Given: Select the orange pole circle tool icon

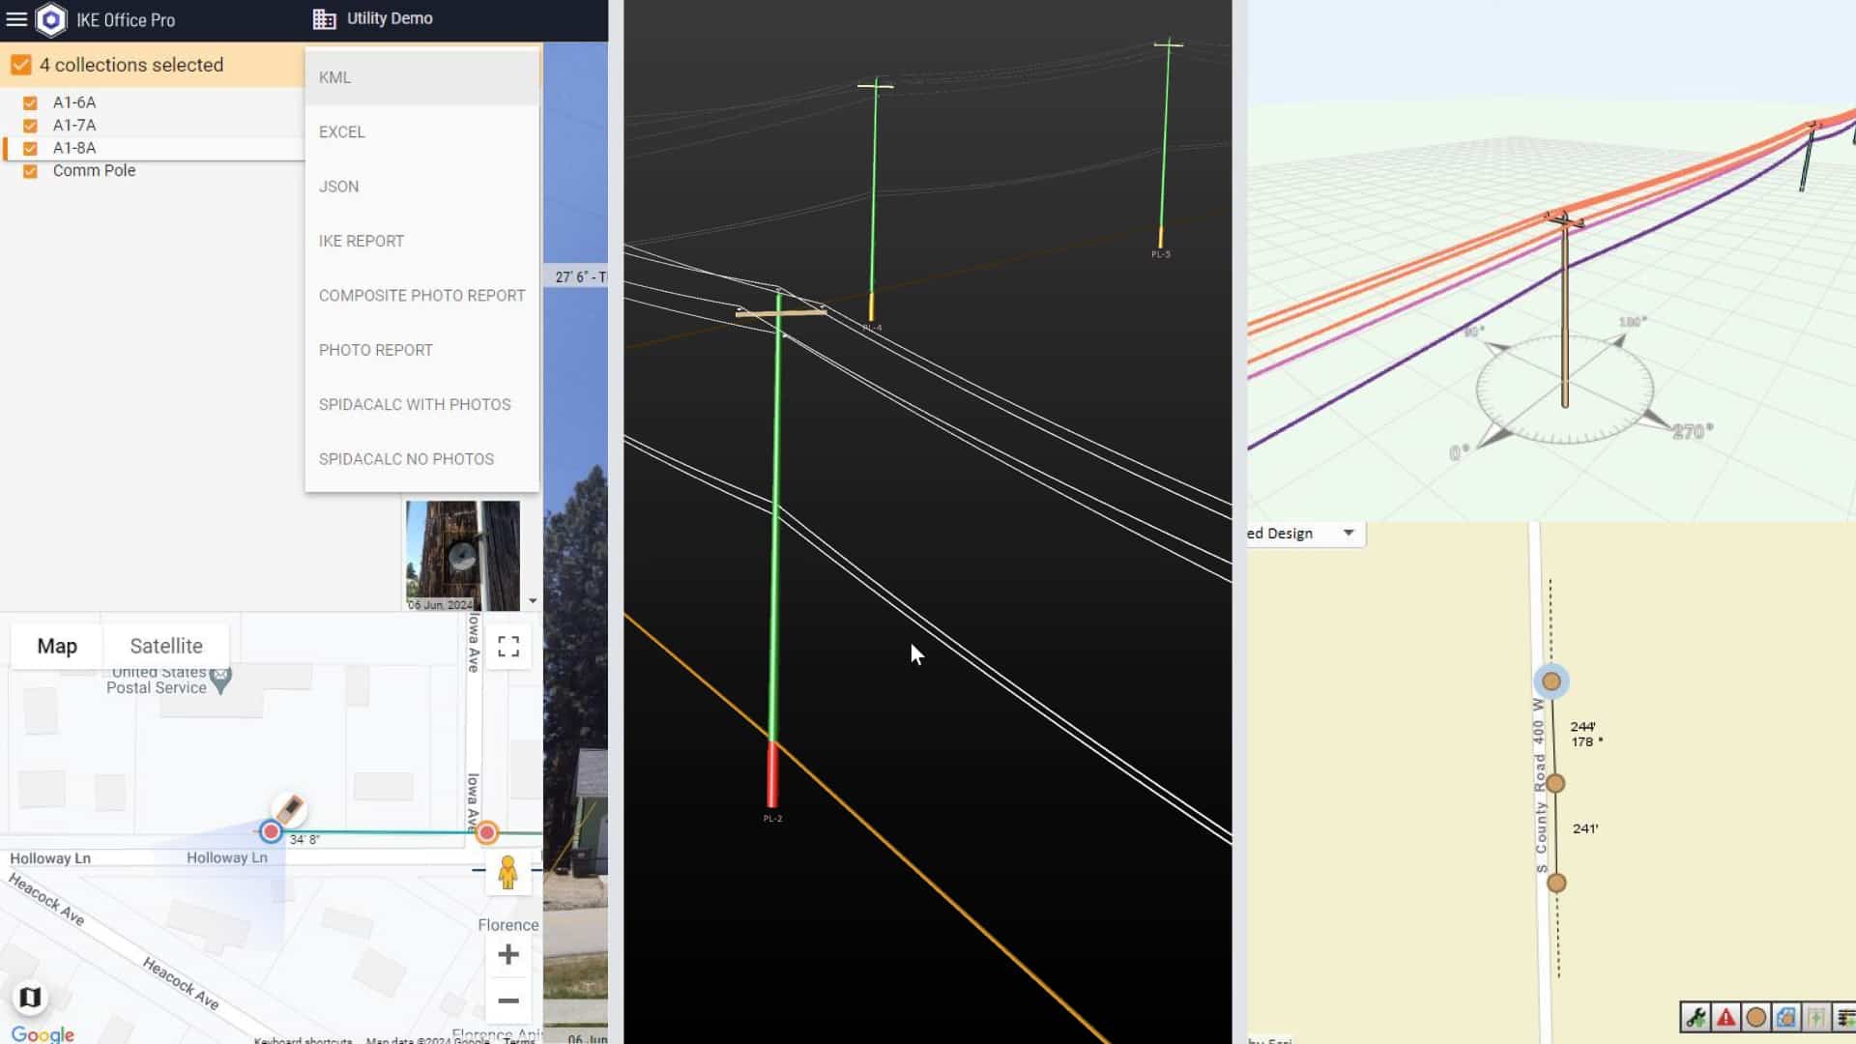Looking at the screenshot, I should click(x=1756, y=1017).
